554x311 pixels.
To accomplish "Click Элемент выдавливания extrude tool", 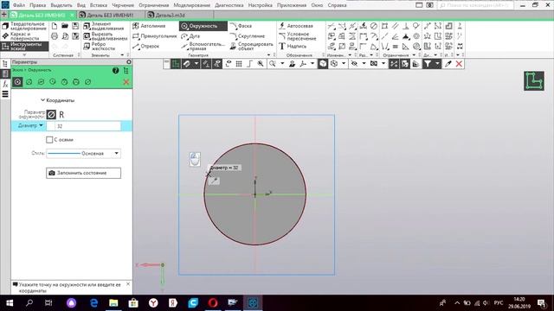I will pyautogui.click(x=104, y=26).
